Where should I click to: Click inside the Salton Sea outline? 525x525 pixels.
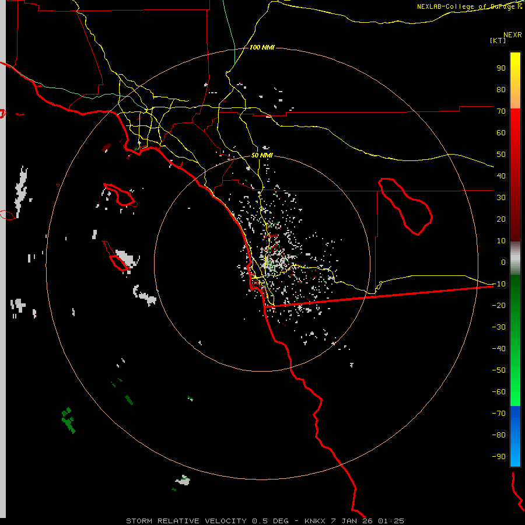tap(407, 208)
